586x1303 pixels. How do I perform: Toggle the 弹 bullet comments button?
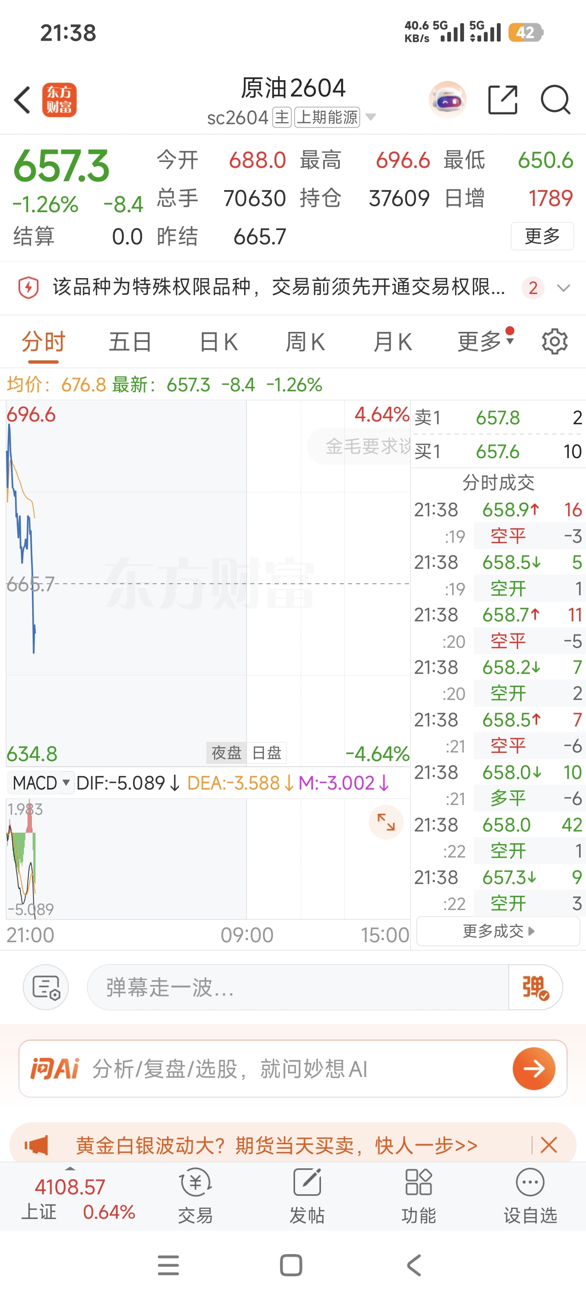[x=535, y=987]
